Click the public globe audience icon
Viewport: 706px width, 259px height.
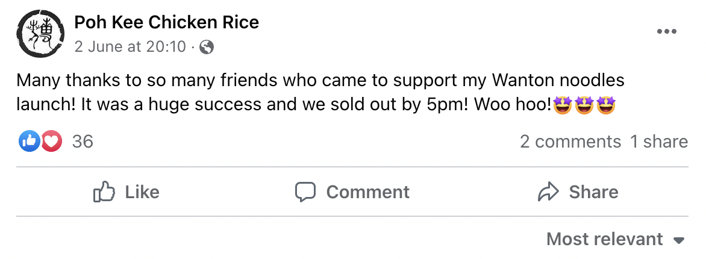(206, 47)
